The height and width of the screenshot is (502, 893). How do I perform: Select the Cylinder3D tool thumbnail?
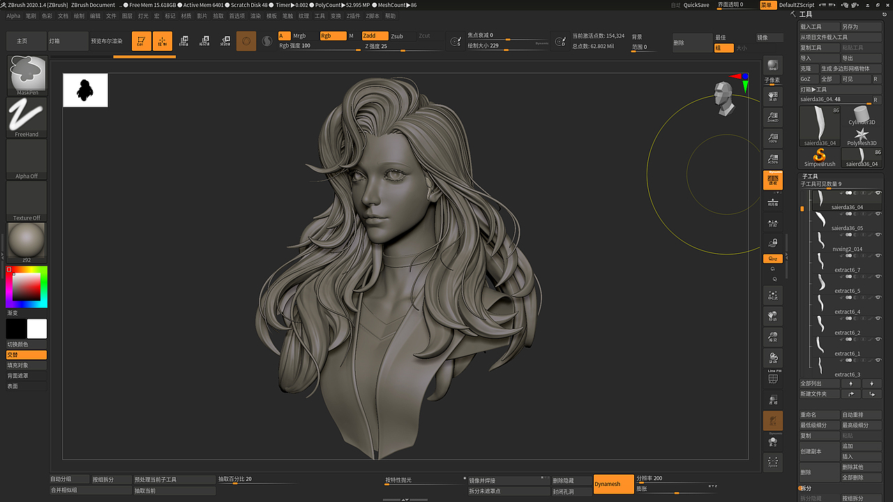[x=862, y=116]
